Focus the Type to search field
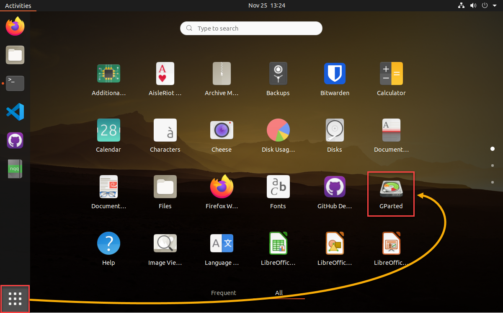The image size is (503, 313). click(251, 28)
